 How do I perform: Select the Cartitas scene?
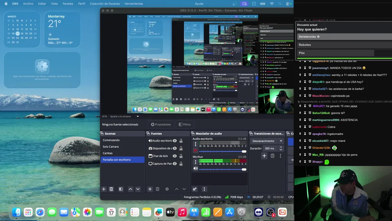click(x=123, y=153)
